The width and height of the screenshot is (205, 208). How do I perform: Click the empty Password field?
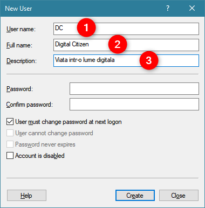click(134, 88)
